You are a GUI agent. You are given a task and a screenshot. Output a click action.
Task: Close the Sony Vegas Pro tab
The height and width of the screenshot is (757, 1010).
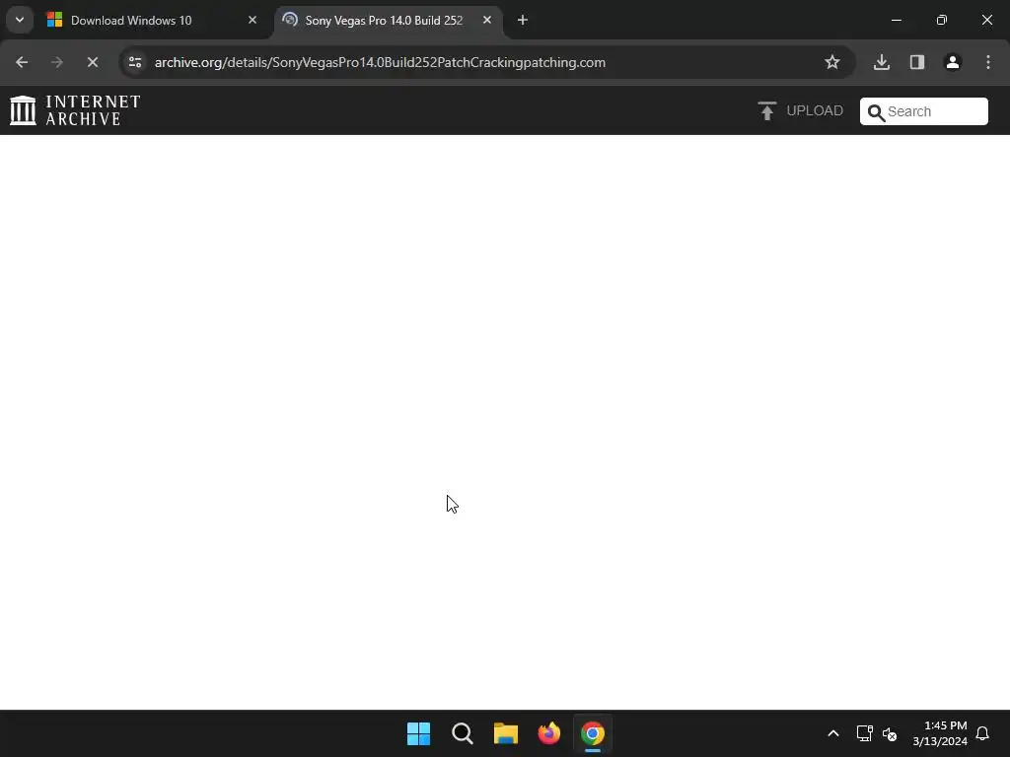pyautogui.click(x=487, y=20)
